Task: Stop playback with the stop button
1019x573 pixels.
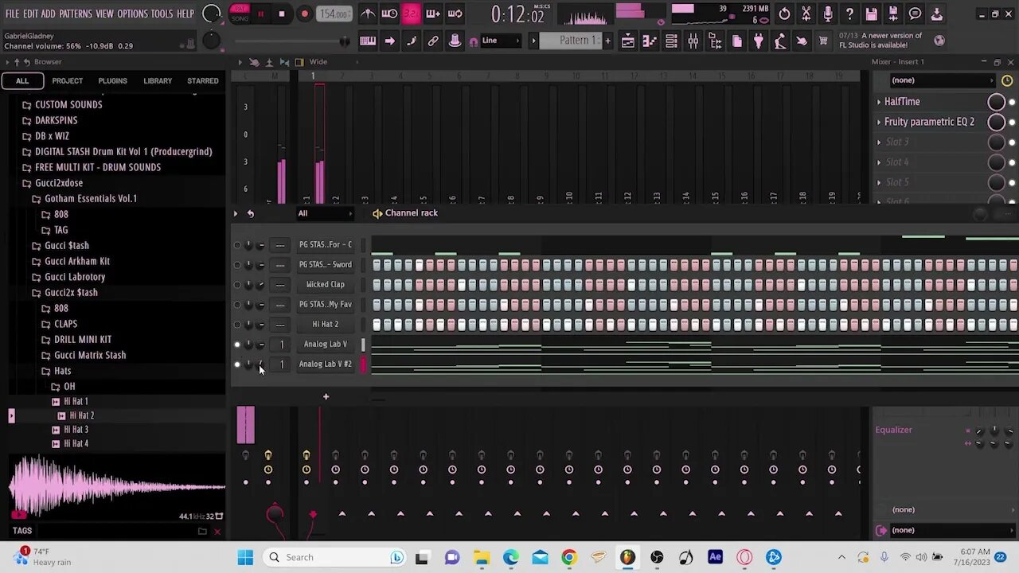Action: (281, 14)
